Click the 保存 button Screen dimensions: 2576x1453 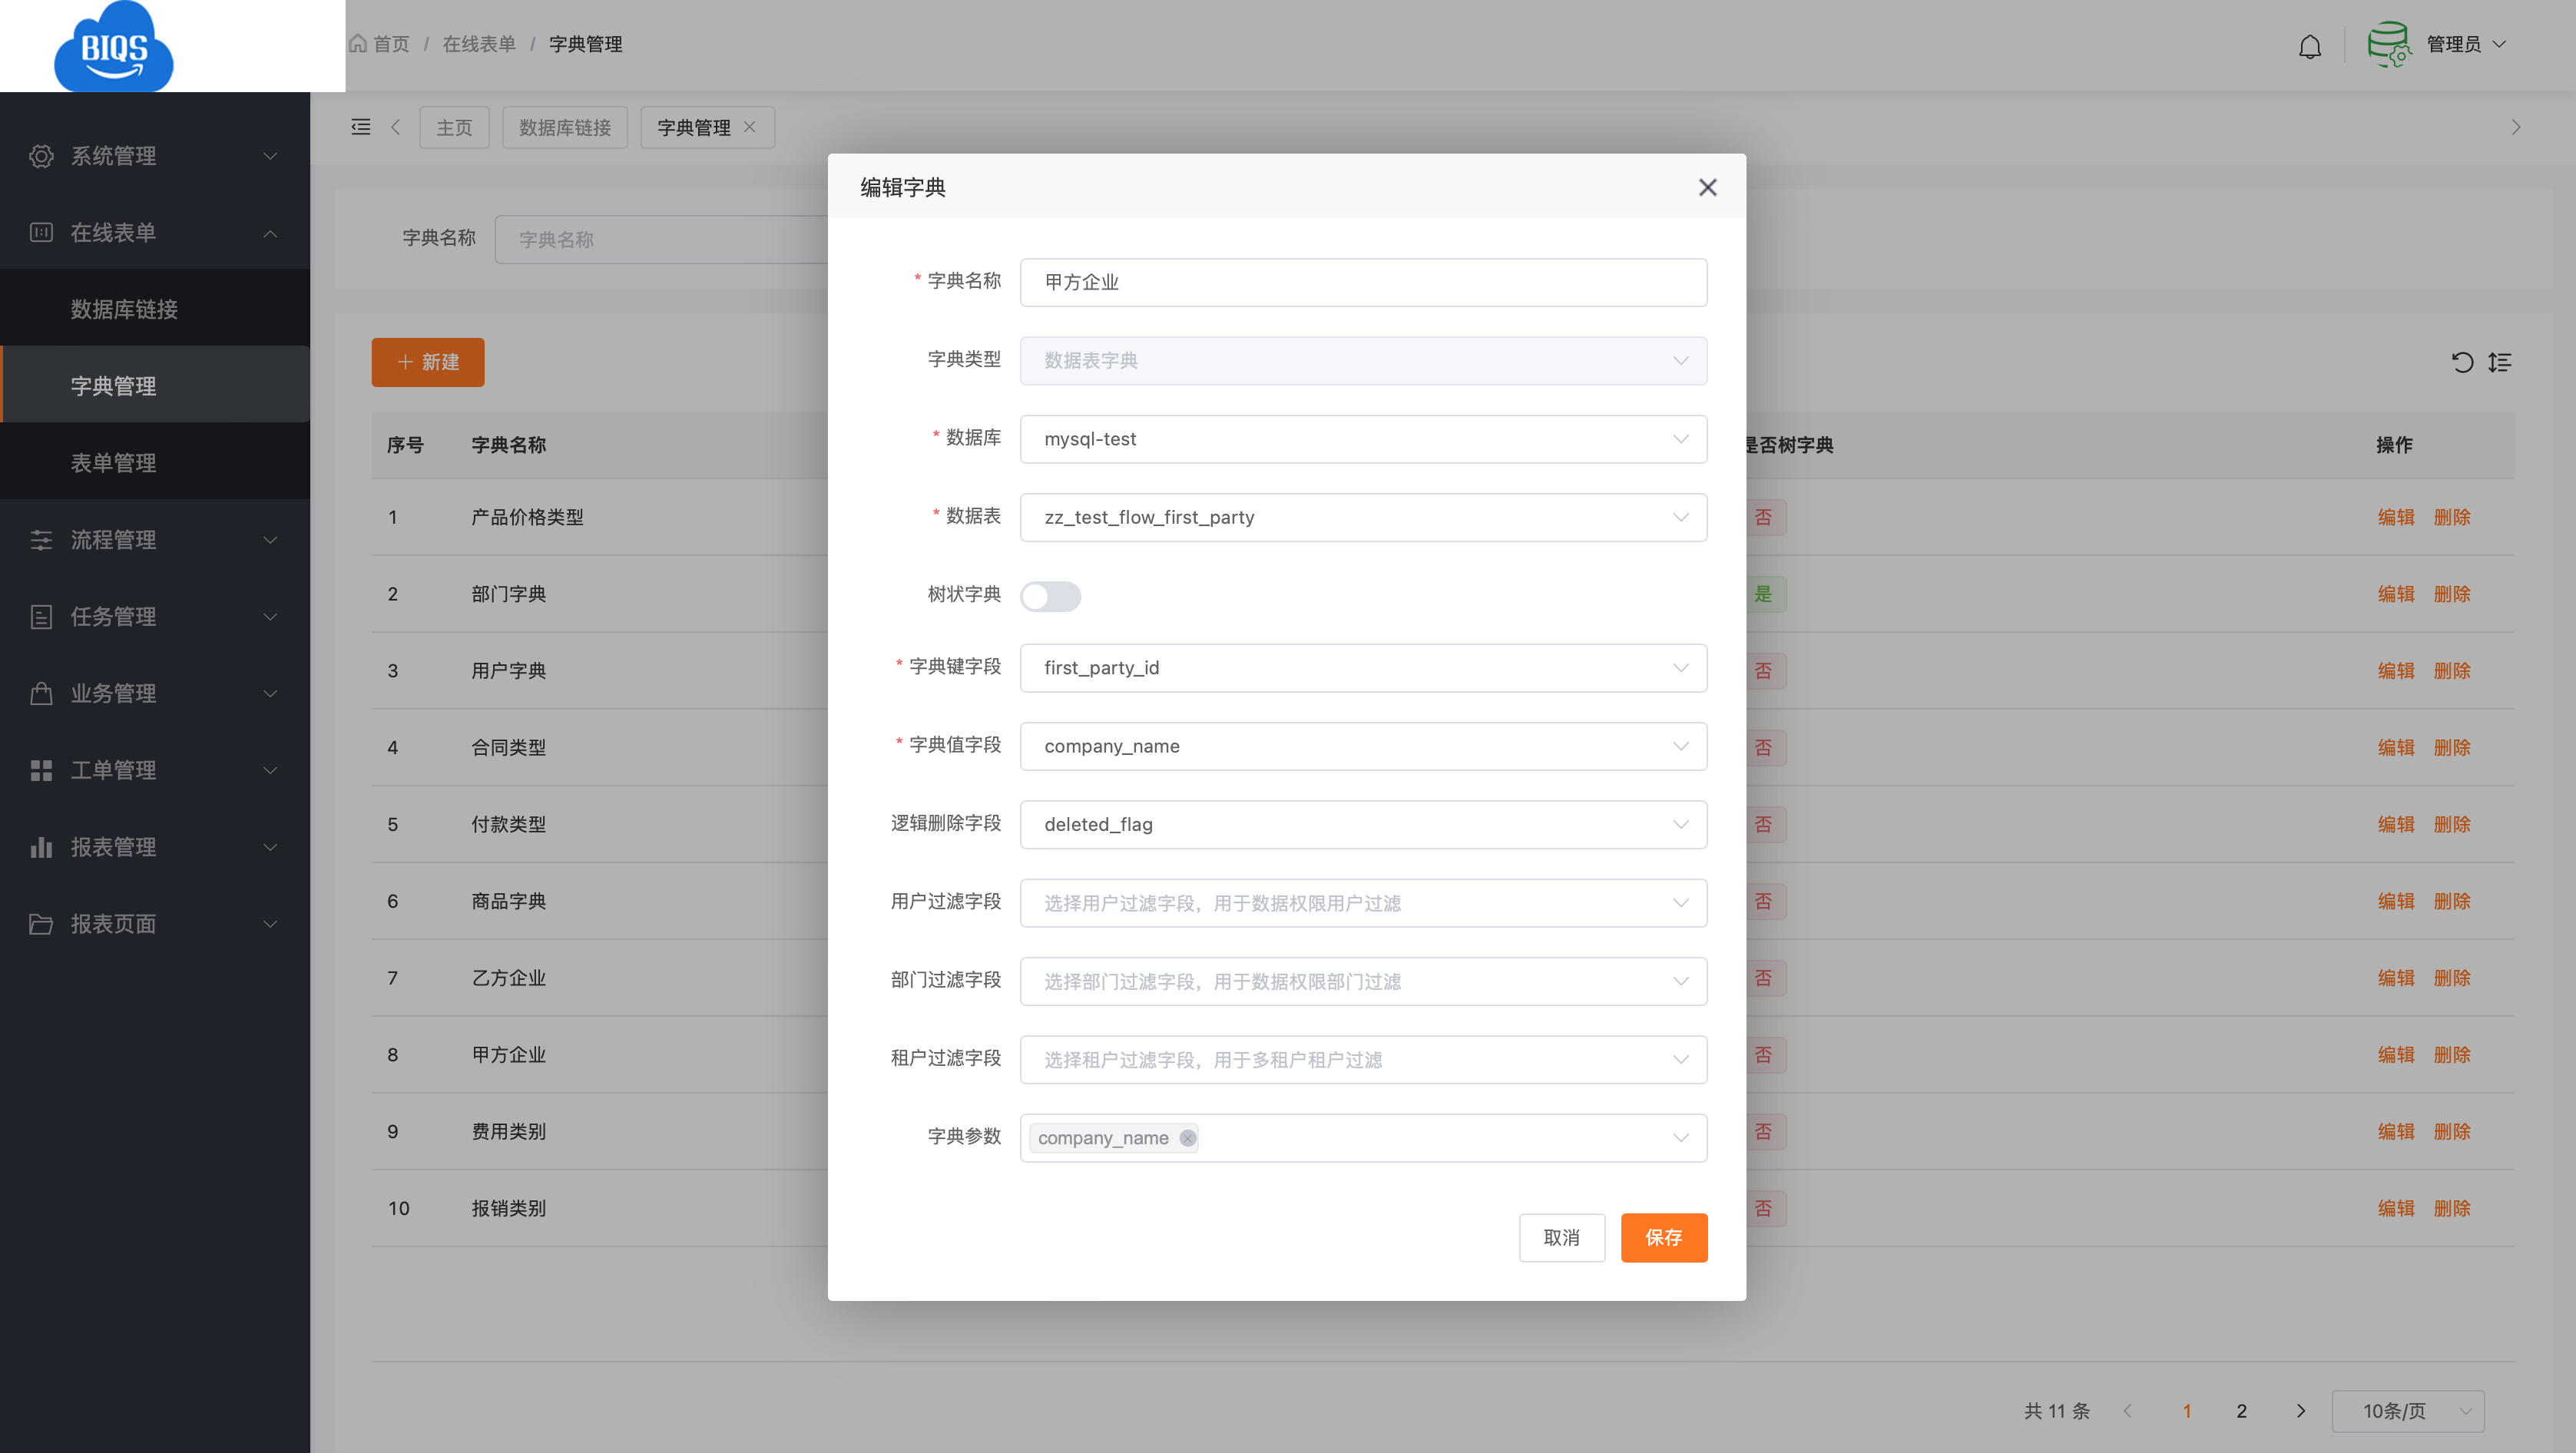[1664, 1238]
